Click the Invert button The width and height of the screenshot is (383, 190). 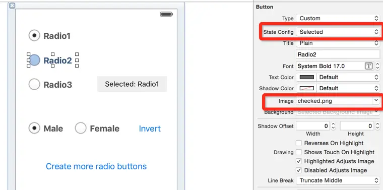(x=150, y=129)
